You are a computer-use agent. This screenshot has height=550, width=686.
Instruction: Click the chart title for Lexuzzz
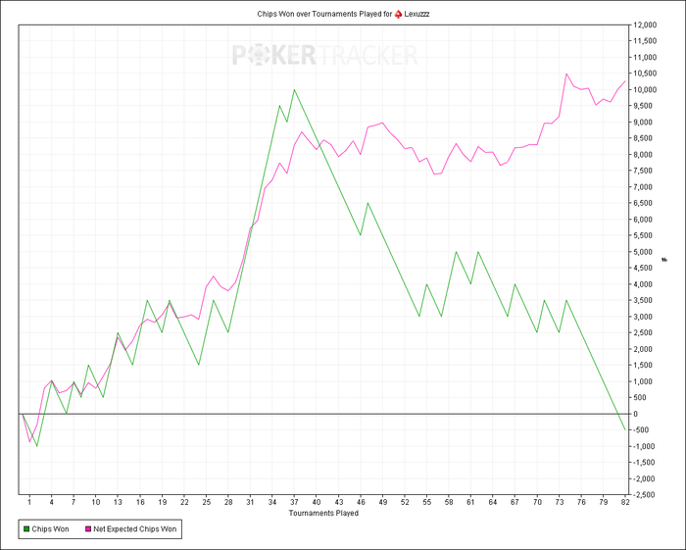343,14
